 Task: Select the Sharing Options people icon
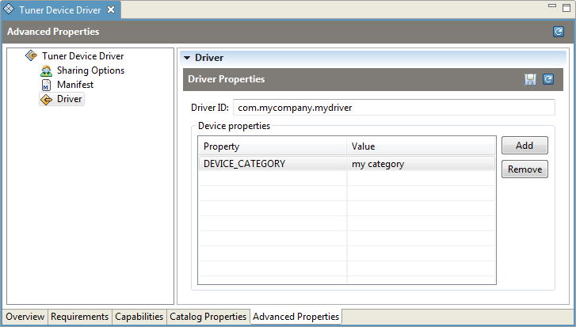(x=46, y=70)
